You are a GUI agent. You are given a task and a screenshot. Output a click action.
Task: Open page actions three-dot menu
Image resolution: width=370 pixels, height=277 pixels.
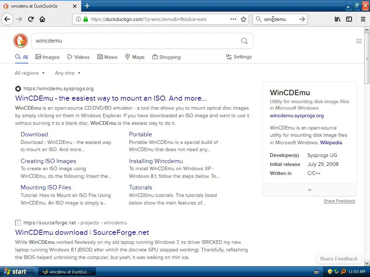(233, 19)
